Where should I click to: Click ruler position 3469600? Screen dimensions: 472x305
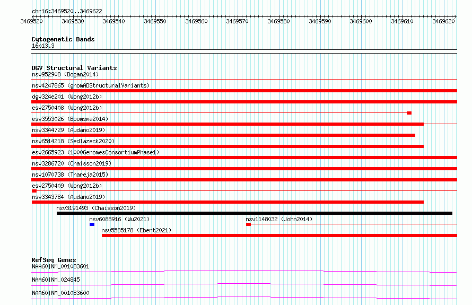(361, 21)
